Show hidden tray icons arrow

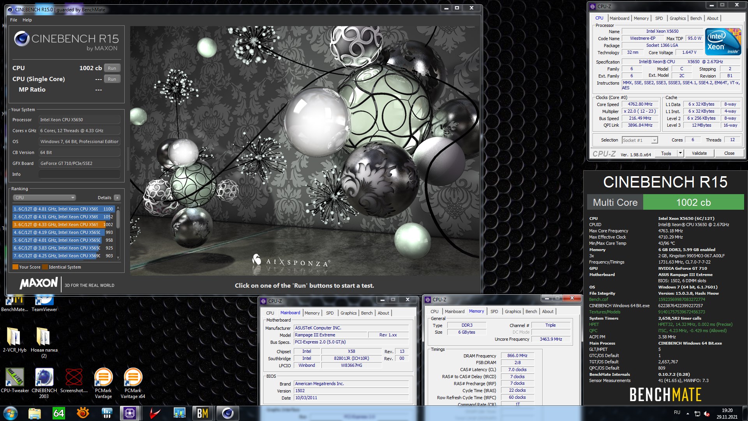[688, 414]
